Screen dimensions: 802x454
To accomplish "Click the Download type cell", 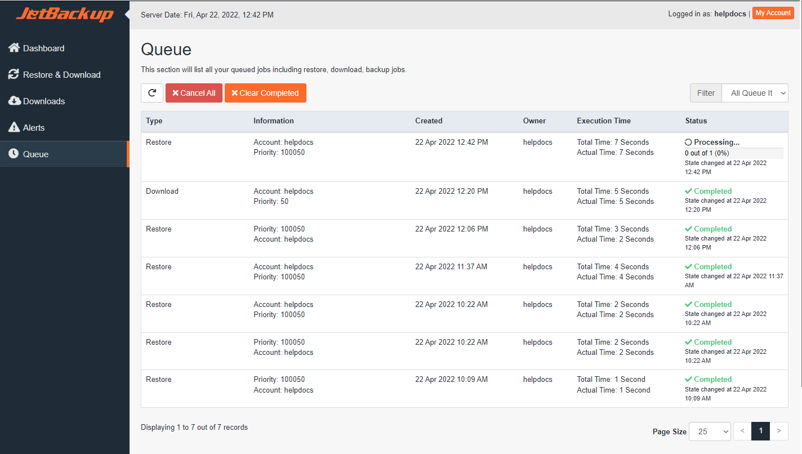I will 162,192.
